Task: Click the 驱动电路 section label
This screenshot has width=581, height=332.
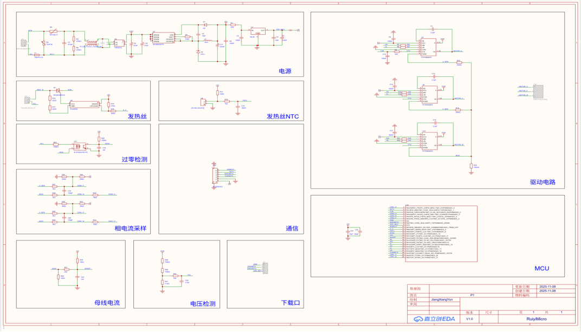Action: [x=543, y=182]
